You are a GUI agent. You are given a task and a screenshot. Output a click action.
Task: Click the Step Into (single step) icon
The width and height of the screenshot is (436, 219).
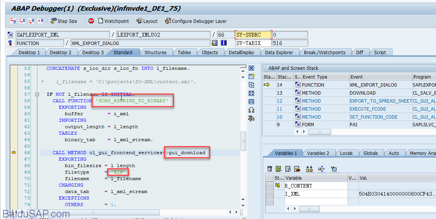point(13,21)
